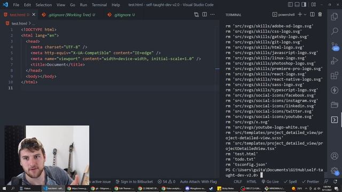
Task: Toggle Auto Attach: With Flag
Action: click(x=198, y=181)
